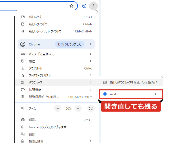Click the Chrome profile person icon in menu
Viewport: 169px width, 143px height.
coord(23,44)
